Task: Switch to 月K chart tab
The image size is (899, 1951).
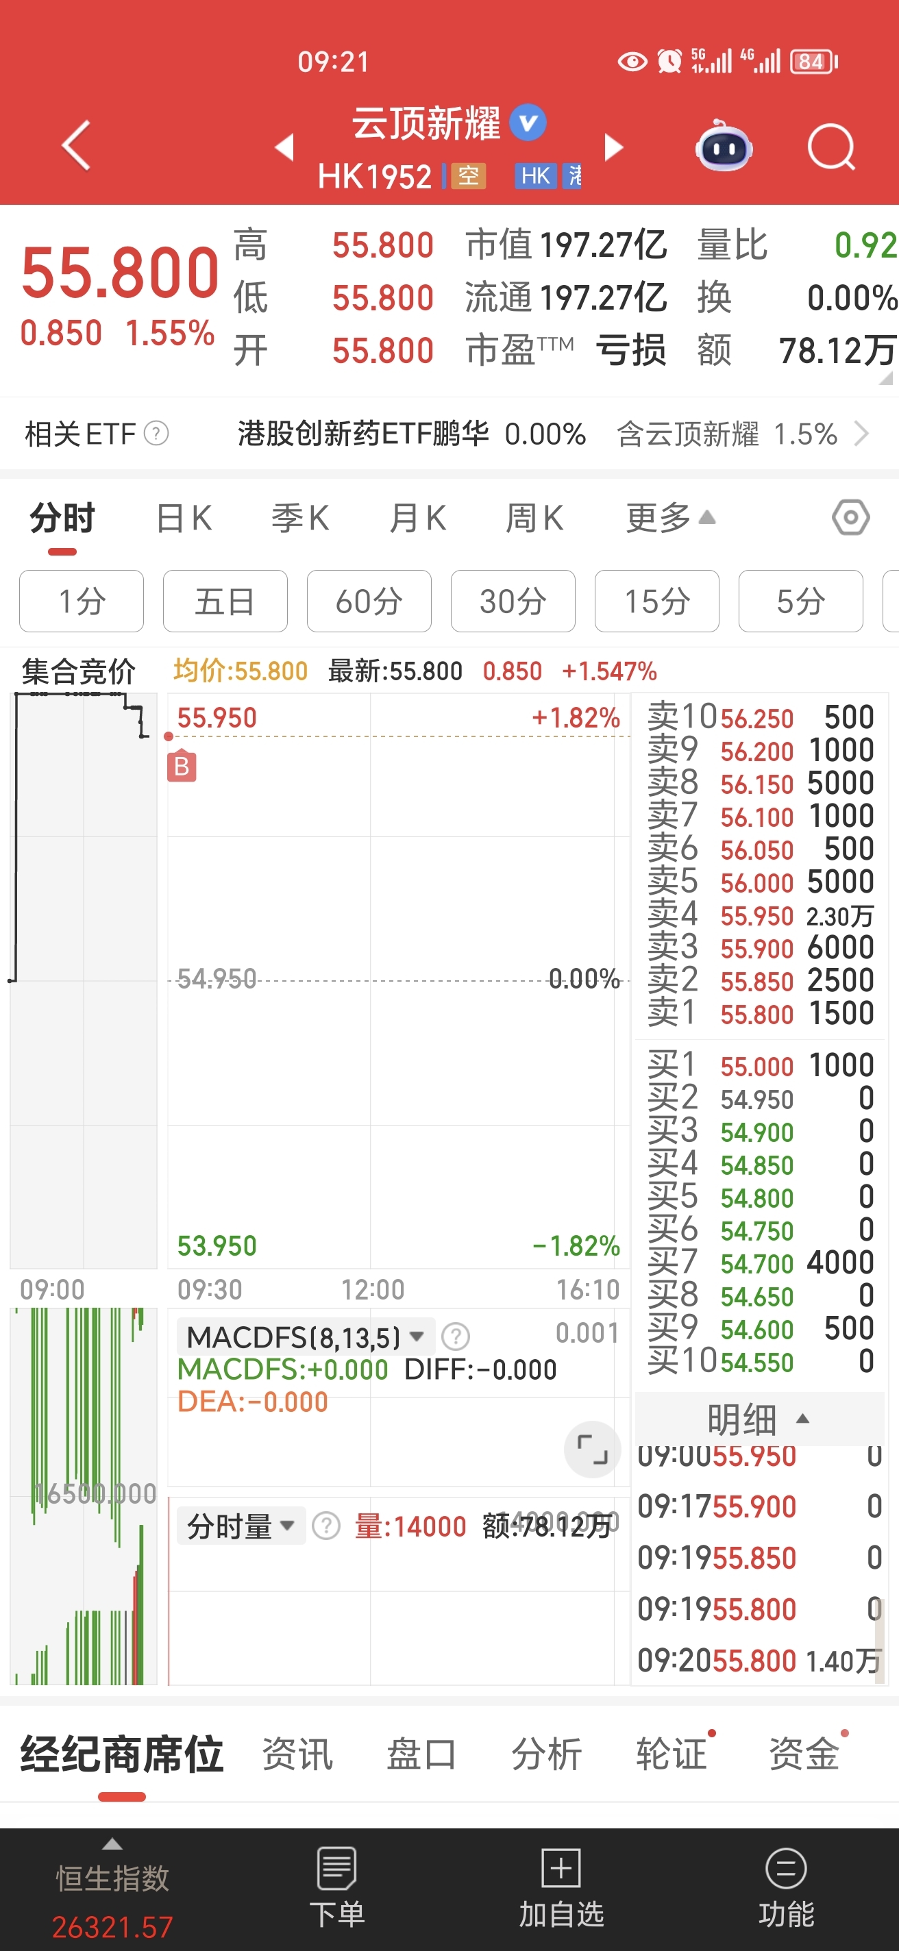Action: pyautogui.click(x=417, y=518)
